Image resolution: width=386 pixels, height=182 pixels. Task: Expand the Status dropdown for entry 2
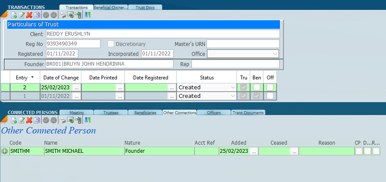[233, 87]
